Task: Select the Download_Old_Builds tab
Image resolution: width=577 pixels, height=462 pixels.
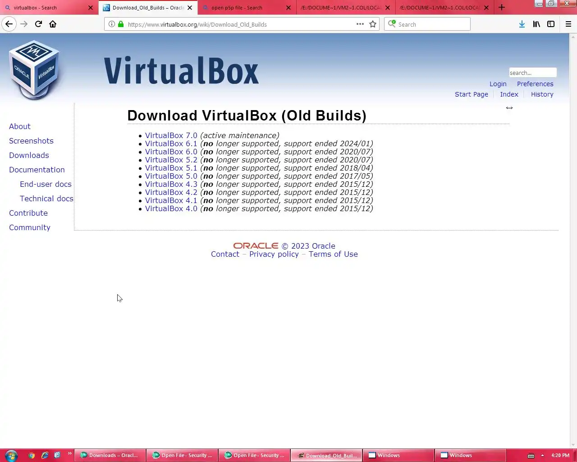Action: pos(148,8)
